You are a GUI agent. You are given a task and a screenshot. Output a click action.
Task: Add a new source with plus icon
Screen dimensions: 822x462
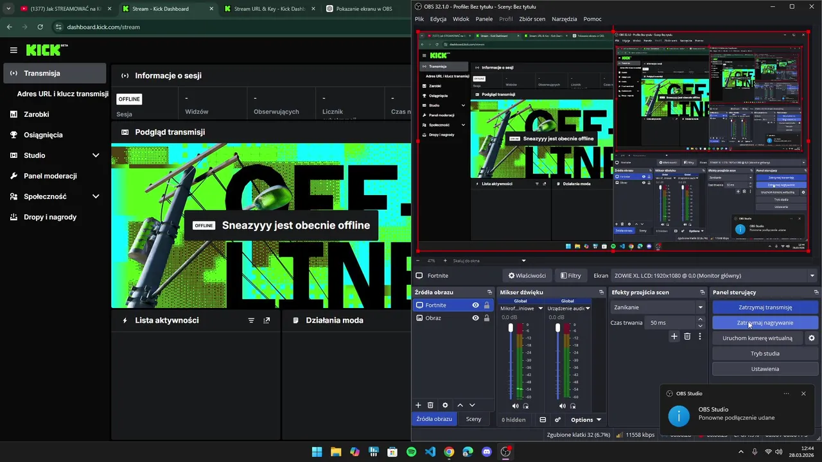tap(418, 405)
